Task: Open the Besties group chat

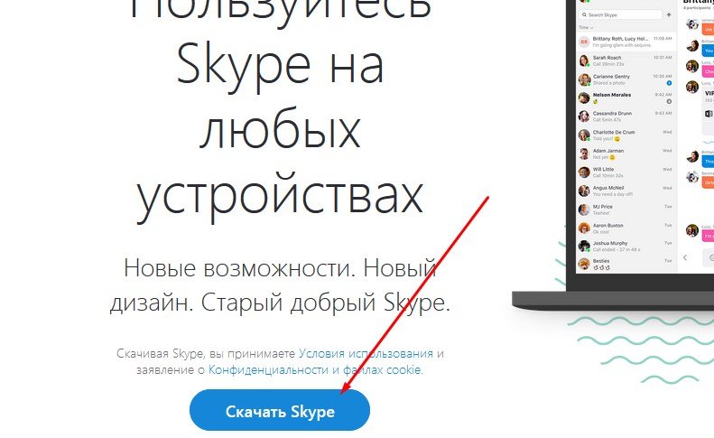Action: 626,264
